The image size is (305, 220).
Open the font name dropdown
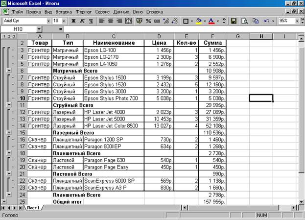(48, 21)
